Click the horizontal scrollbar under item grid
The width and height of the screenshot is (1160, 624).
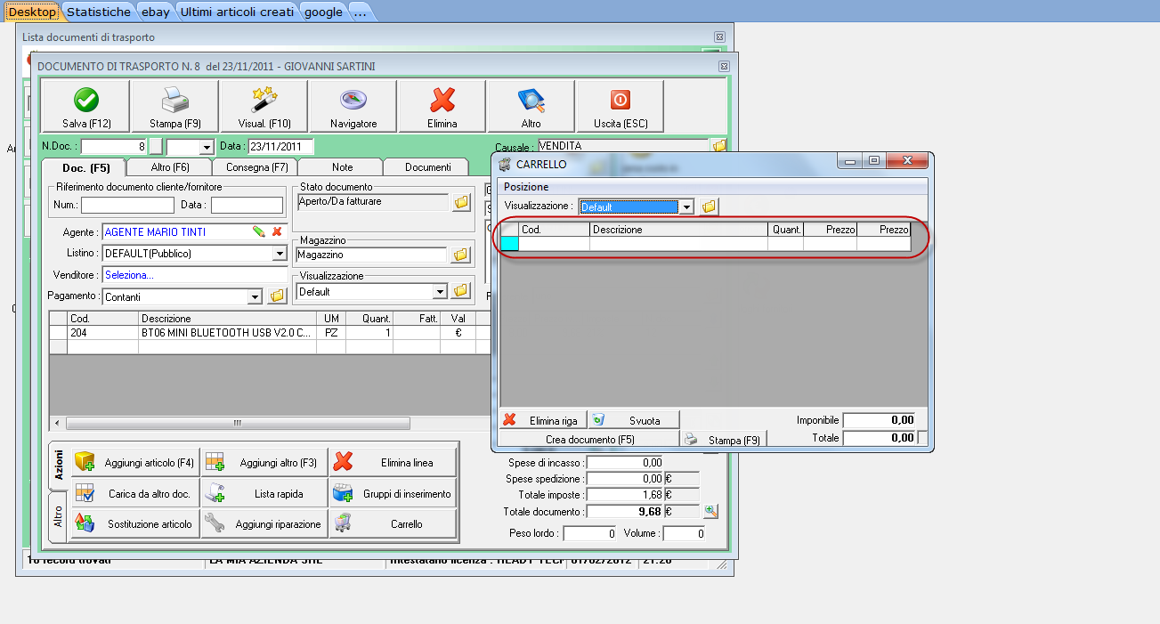click(237, 424)
